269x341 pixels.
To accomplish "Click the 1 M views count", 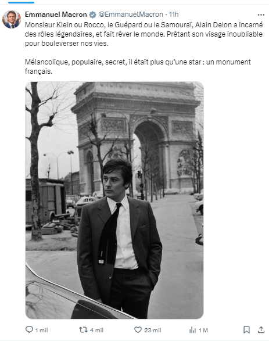I will [203, 330].
